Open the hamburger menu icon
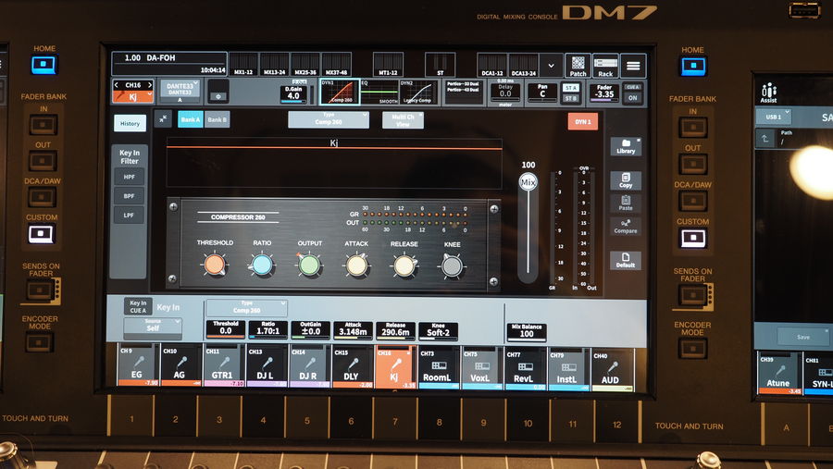 click(633, 66)
